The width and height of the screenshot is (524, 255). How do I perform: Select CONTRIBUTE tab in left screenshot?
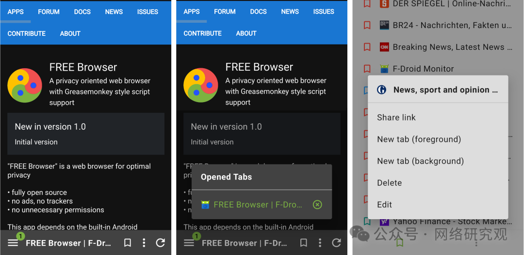(26, 33)
